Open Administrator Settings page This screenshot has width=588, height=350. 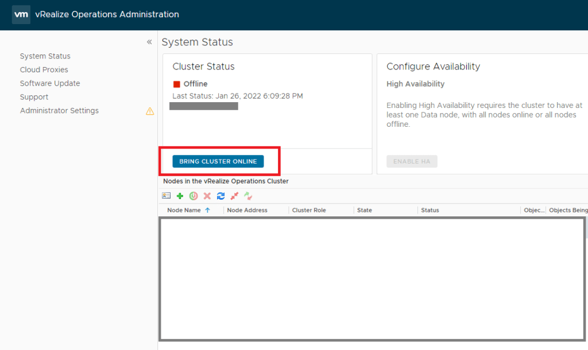[x=59, y=111]
